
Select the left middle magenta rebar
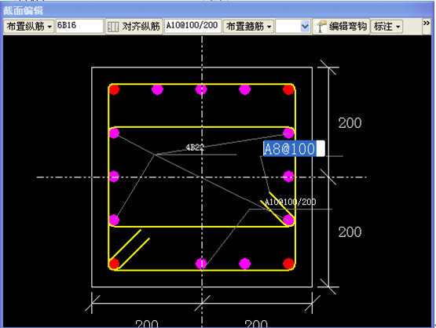coord(114,177)
